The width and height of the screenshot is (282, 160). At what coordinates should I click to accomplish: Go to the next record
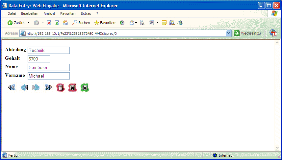tap(36, 87)
